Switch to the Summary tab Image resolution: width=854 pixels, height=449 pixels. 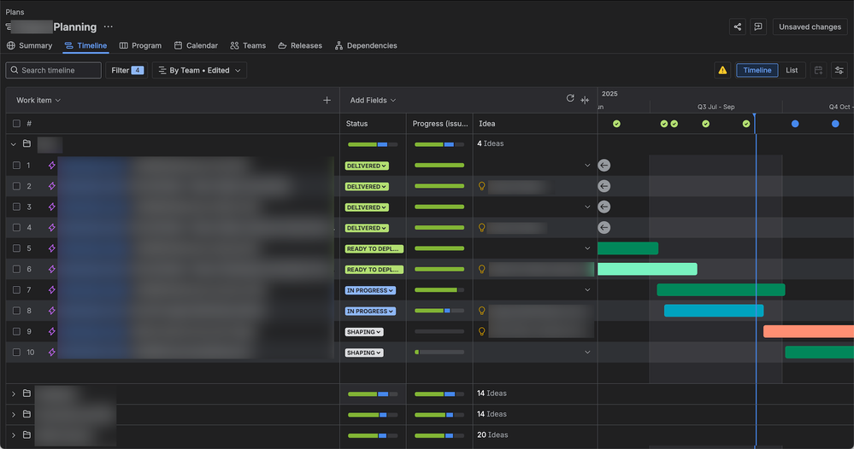coord(29,45)
